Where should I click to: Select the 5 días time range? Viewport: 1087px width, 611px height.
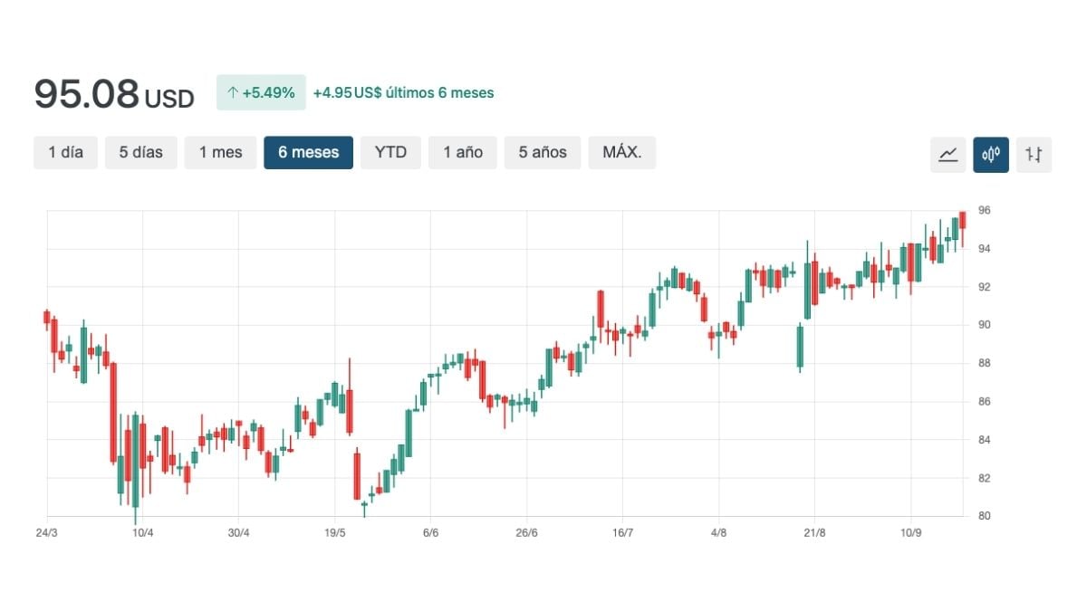[x=140, y=152]
